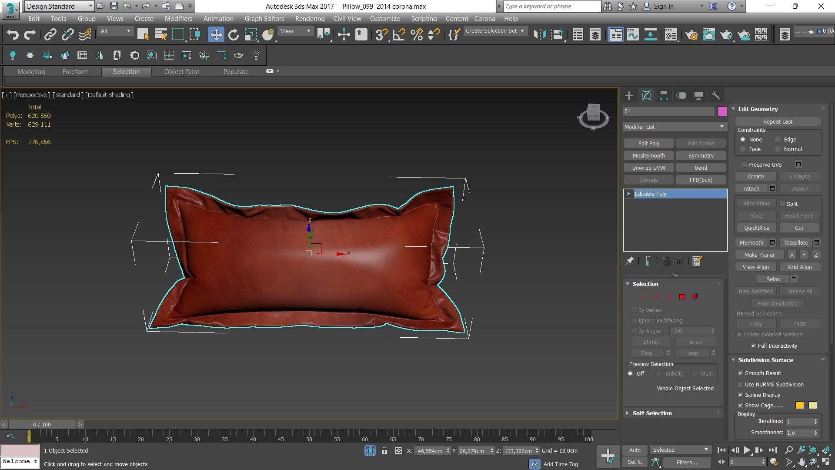This screenshot has width=835, height=470.
Task: Remove modifier with trash icon
Action: coord(679,261)
